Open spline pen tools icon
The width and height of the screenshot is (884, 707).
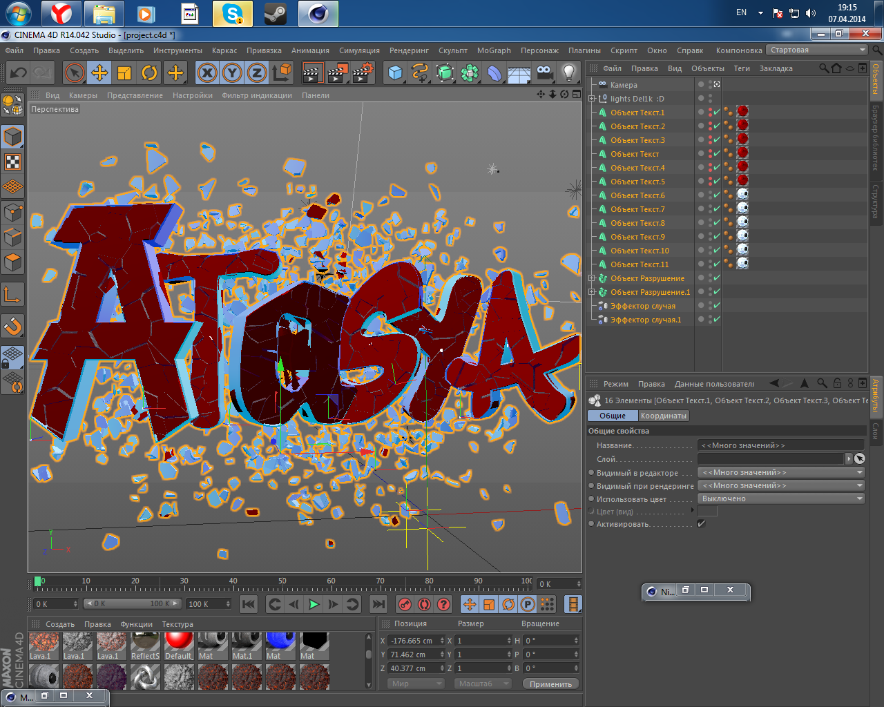tap(420, 72)
